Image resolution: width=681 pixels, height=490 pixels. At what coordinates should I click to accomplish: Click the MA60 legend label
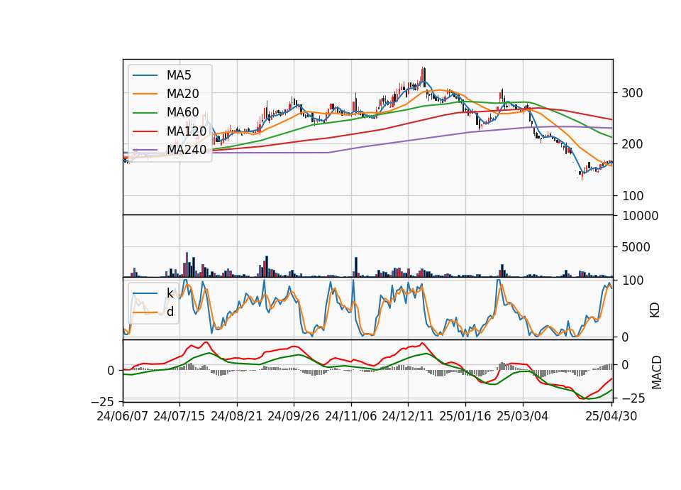pyautogui.click(x=182, y=112)
